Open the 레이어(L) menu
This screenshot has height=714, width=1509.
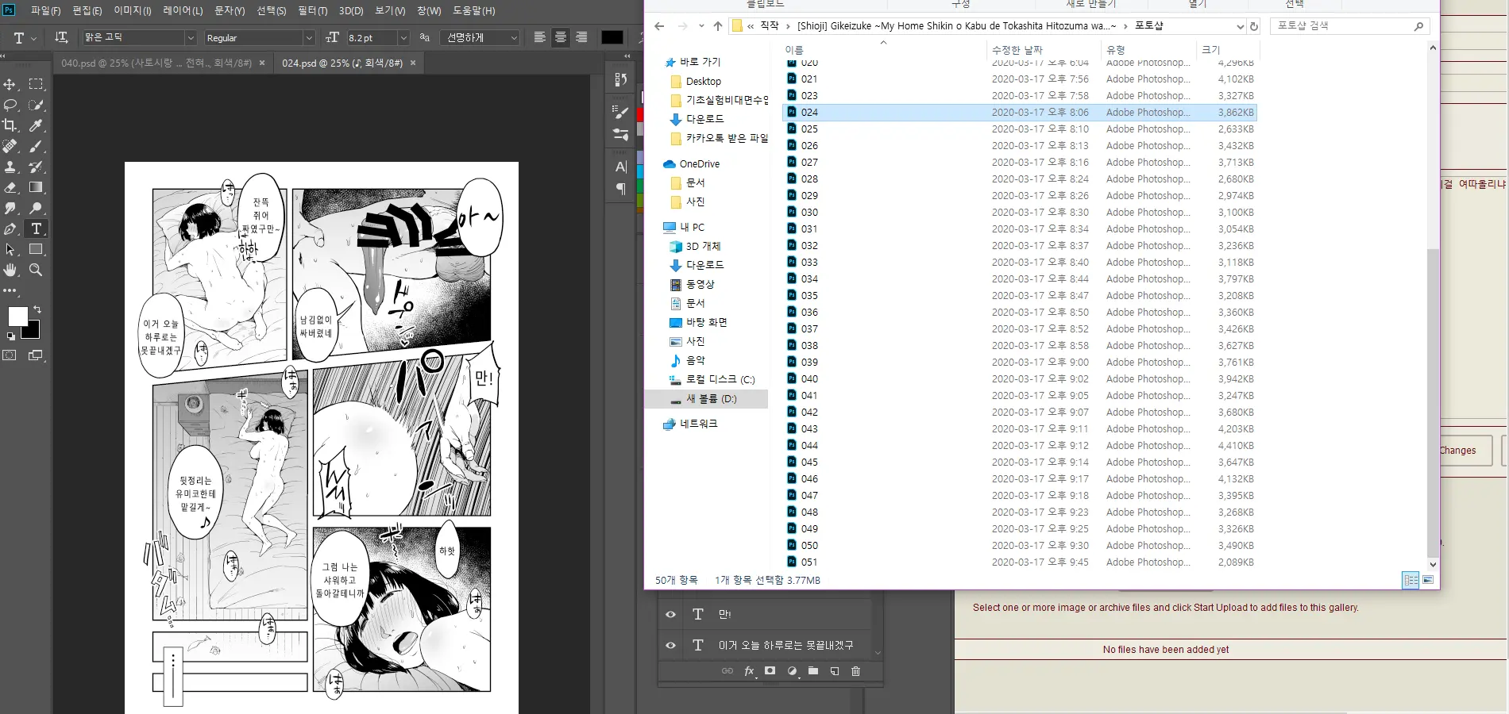(x=183, y=10)
